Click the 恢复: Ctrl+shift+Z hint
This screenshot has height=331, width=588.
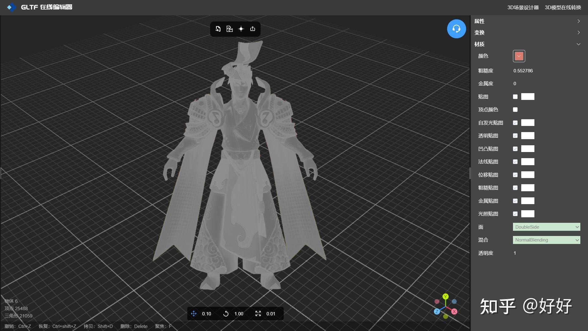[57, 326]
